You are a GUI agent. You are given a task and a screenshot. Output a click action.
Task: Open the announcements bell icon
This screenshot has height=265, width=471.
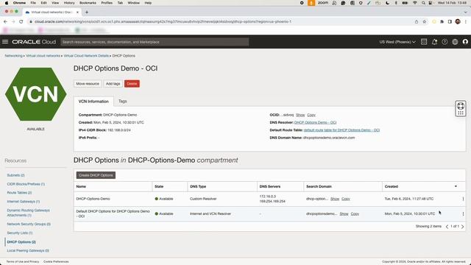(x=434, y=42)
